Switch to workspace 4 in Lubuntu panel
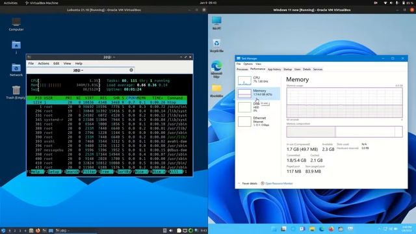Viewport: 416px width, 234px height. click(x=25, y=231)
